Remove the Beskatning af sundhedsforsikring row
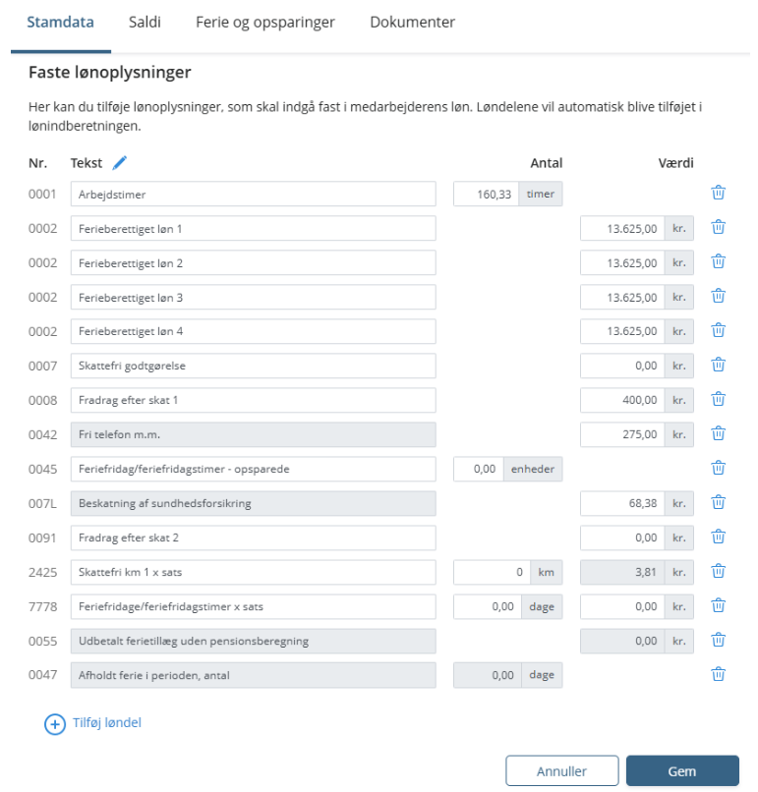 click(x=718, y=502)
